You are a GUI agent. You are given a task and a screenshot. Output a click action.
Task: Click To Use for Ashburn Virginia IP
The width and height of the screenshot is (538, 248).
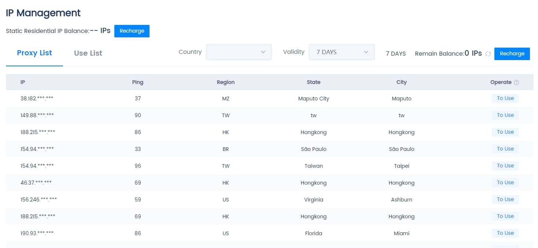505,199
